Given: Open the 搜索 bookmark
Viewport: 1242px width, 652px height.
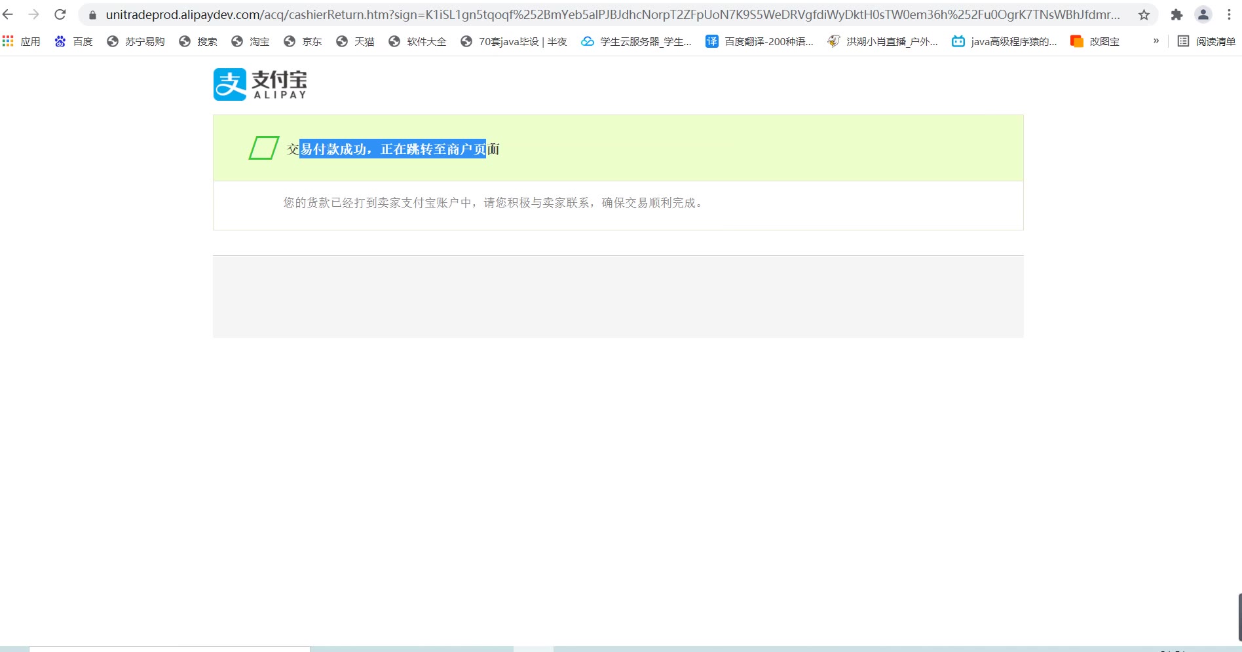Looking at the screenshot, I should pos(198,41).
